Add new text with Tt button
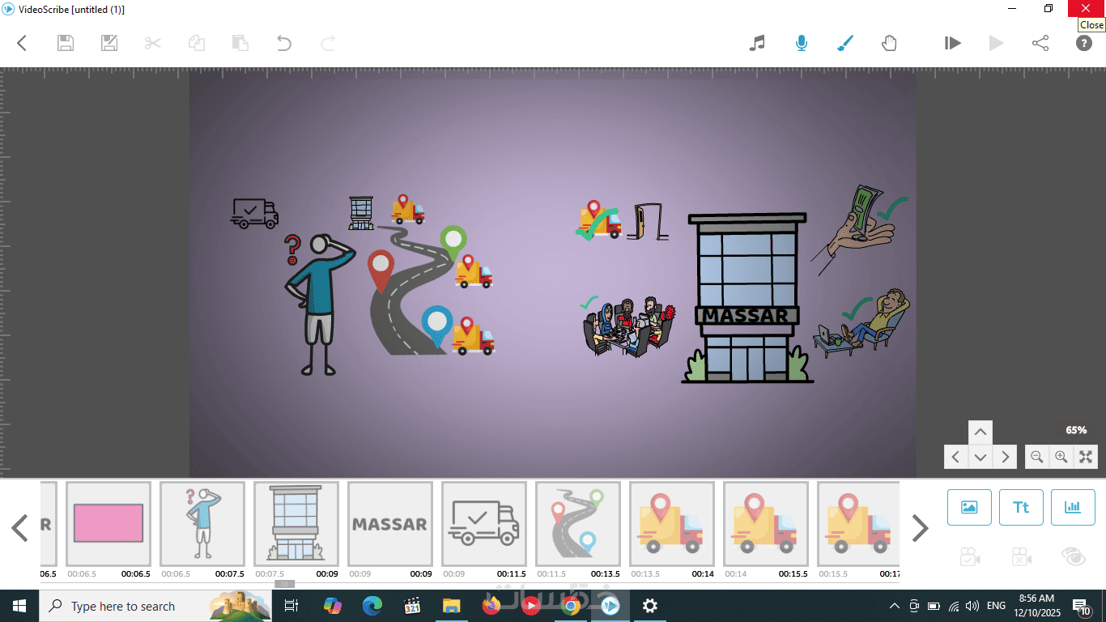Screen dimensions: 1106x622 tap(1021, 507)
